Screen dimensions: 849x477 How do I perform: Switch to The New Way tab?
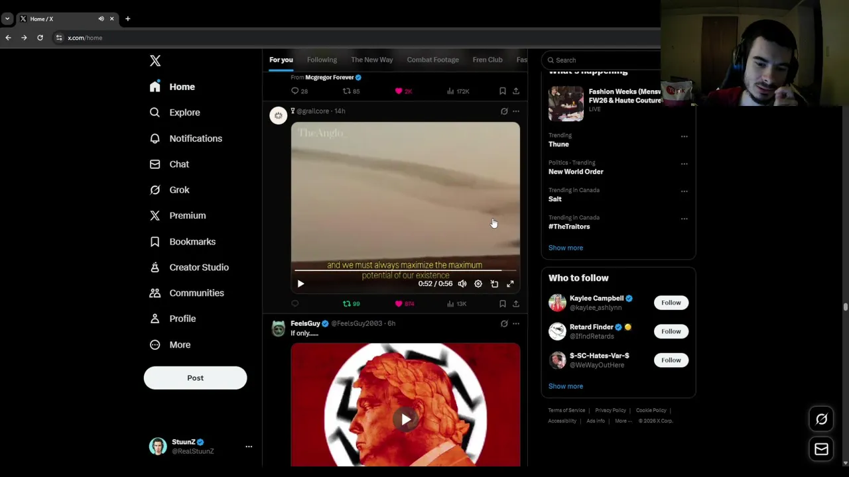coord(371,60)
